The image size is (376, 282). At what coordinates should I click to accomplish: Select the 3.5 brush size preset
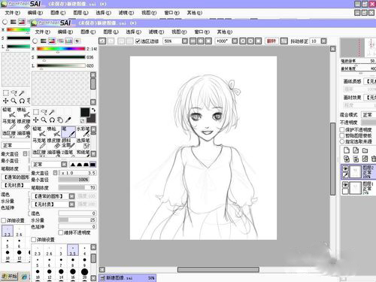[x=73, y=250]
